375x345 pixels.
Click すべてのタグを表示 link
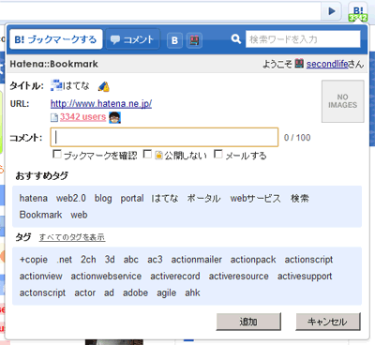[72, 237]
